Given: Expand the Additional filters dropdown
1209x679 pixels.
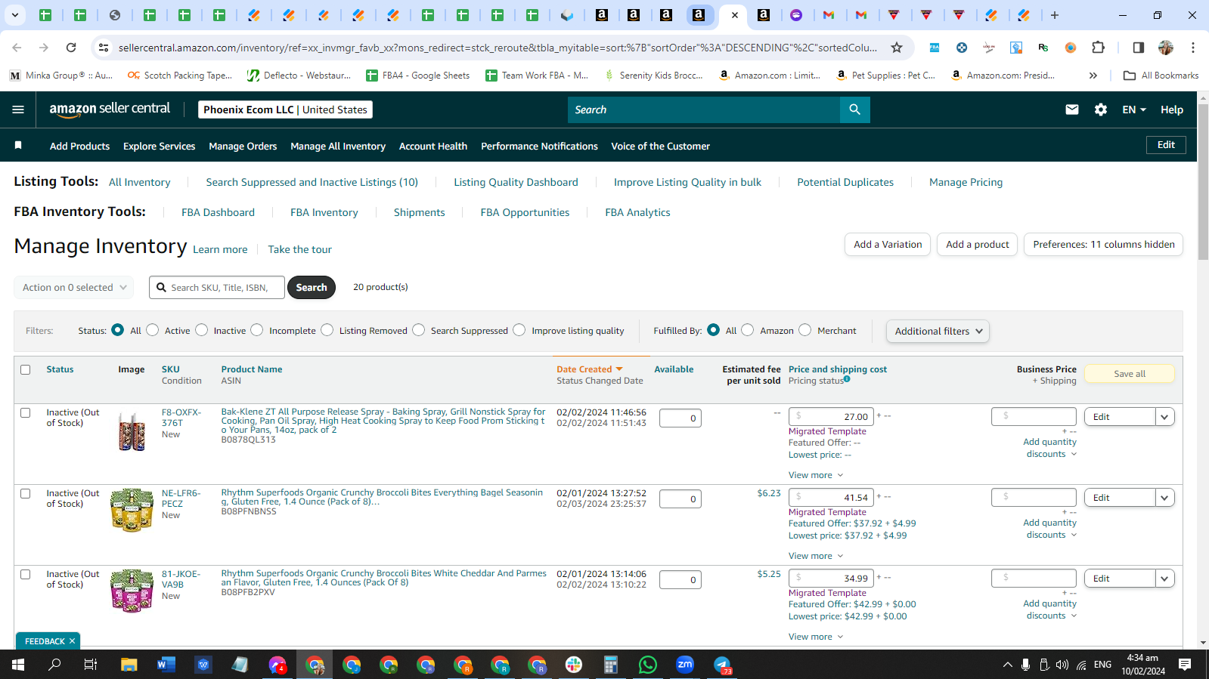Looking at the screenshot, I should [x=938, y=331].
